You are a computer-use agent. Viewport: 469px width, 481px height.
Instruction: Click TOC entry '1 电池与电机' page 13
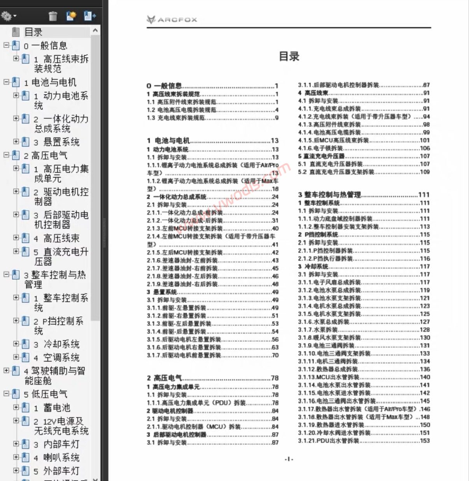[x=212, y=141]
